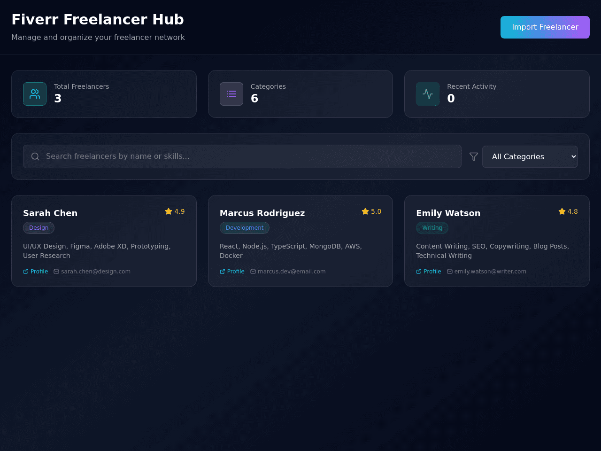Click email sarah.chen@design.com
601x451 pixels.
pos(96,272)
